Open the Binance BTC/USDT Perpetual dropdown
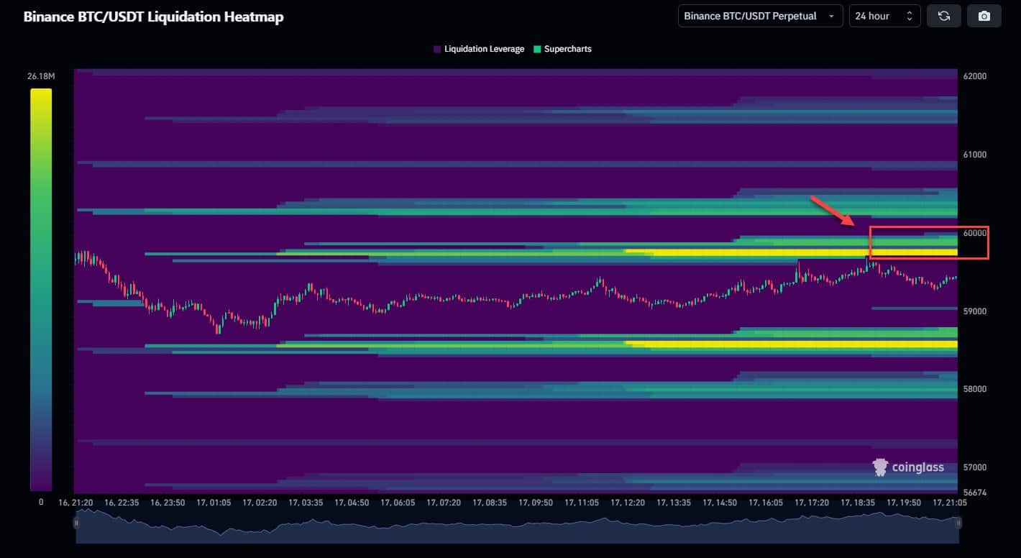Screen dimensions: 1021x558 pyautogui.click(x=760, y=16)
